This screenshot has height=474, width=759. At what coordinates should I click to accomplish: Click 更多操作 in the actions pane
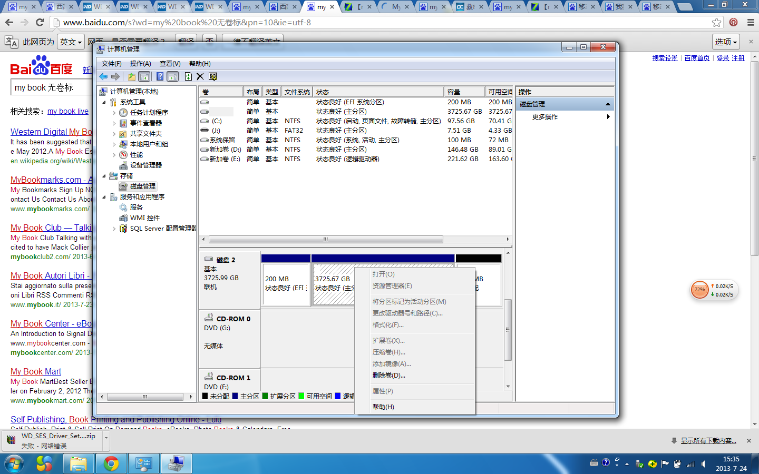[544, 117]
